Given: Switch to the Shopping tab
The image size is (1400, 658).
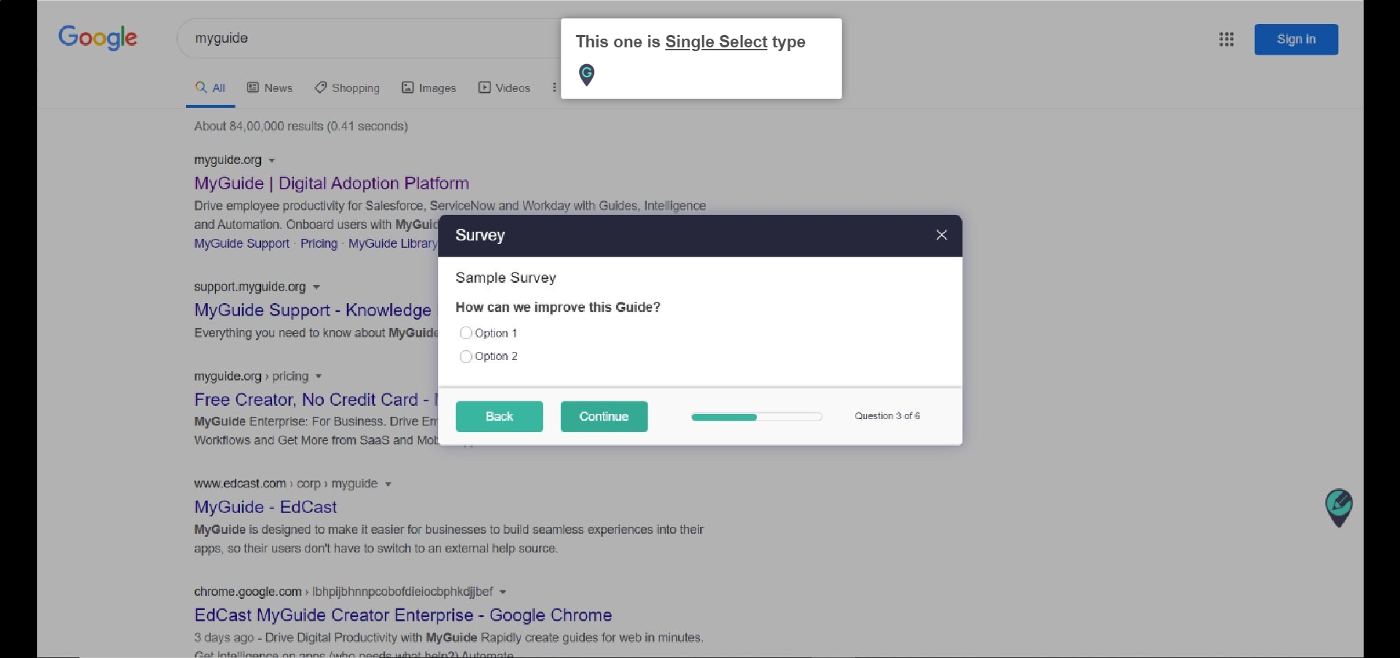Looking at the screenshot, I should (347, 88).
